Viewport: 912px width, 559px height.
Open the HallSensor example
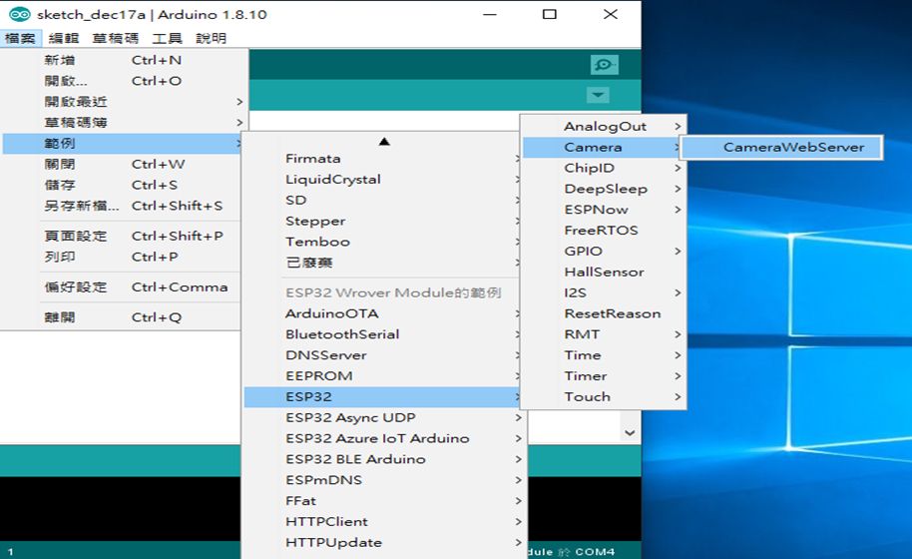603,273
